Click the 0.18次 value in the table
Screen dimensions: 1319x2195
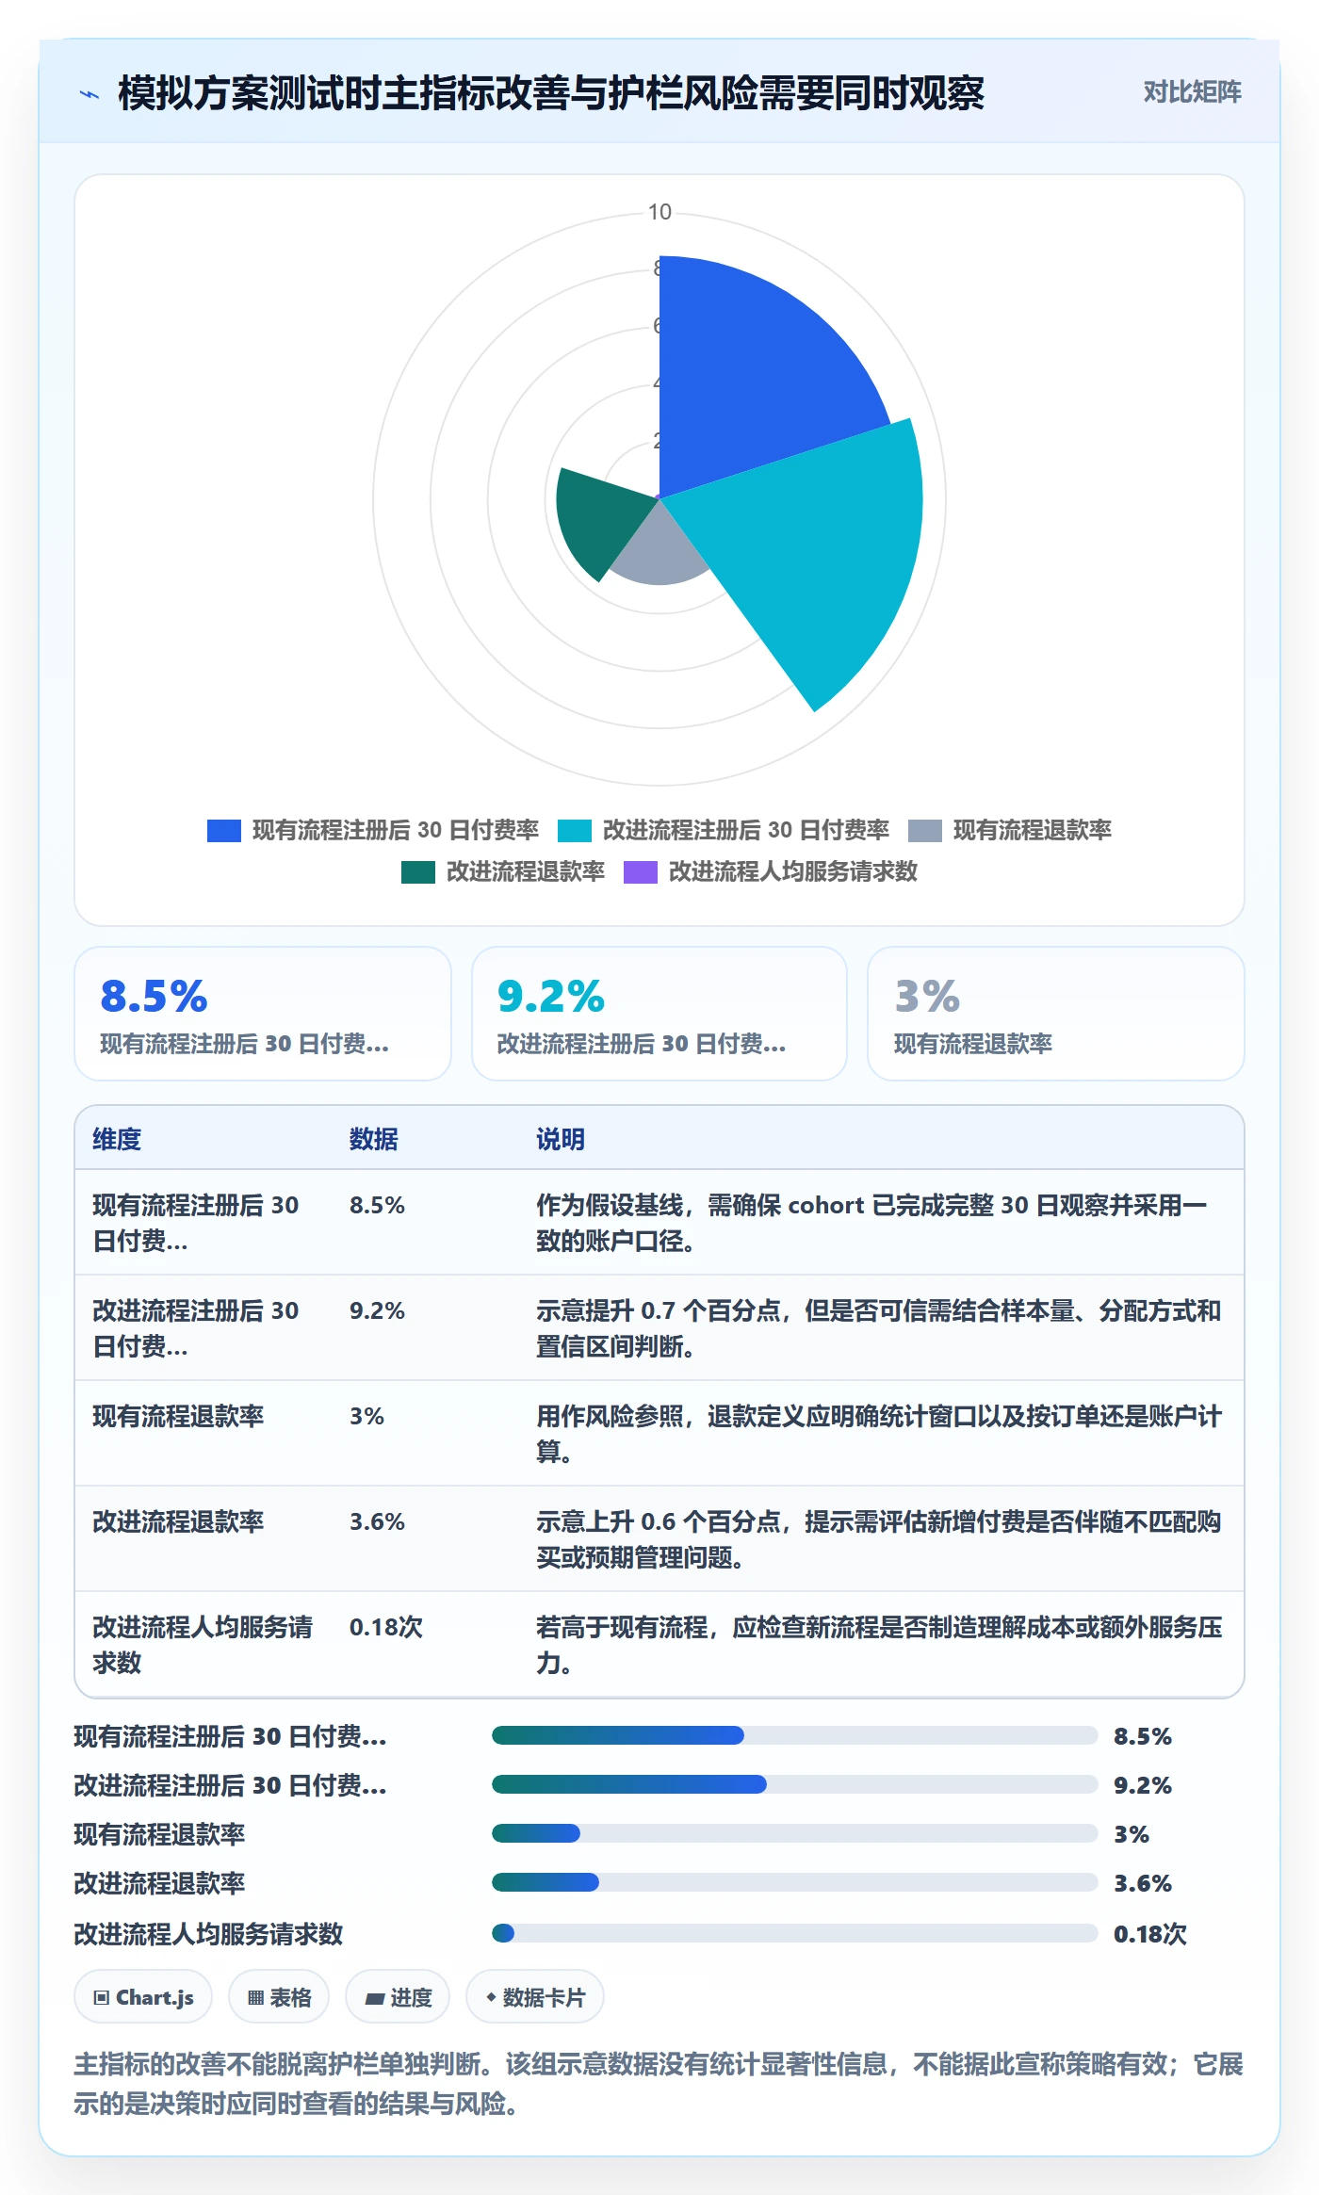(x=386, y=1627)
